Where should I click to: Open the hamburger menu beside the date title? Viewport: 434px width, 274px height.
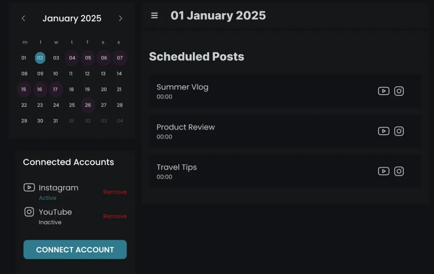pyautogui.click(x=155, y=16)
